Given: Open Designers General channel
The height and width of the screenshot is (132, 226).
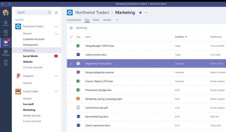Looking at the screenshot, I should [x=27, y=83].
